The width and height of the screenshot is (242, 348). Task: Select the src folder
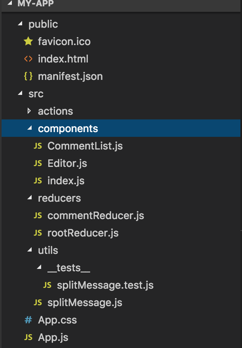36,94
